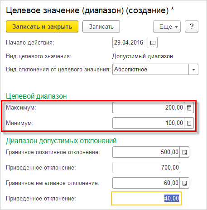
Task: Open calculator for Минимум field
Action: click(x=189, y=123)
